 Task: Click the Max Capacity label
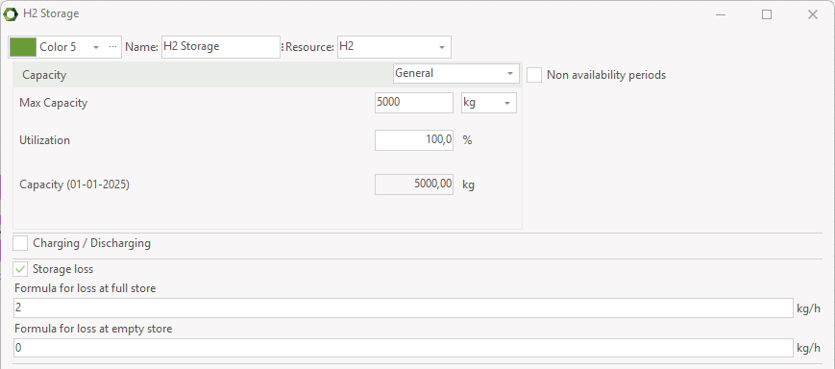tap(53, 103)
